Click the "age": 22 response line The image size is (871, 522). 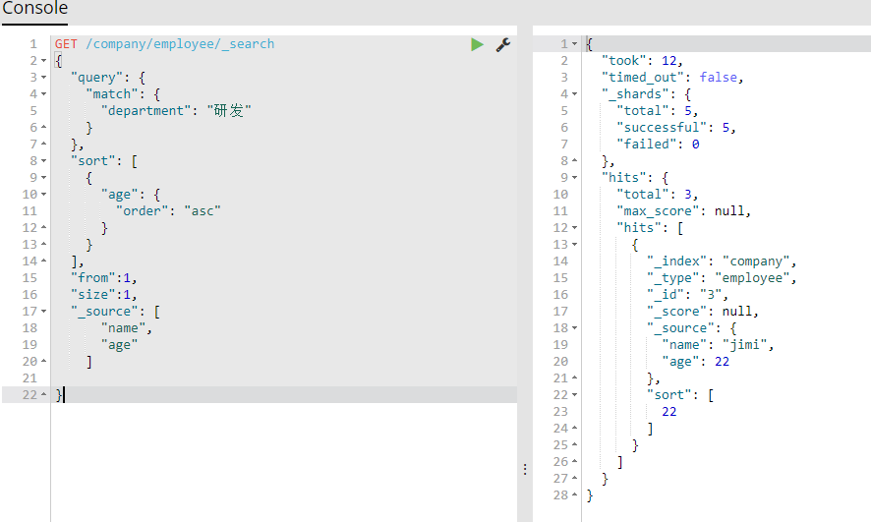[x=695, y=362]
